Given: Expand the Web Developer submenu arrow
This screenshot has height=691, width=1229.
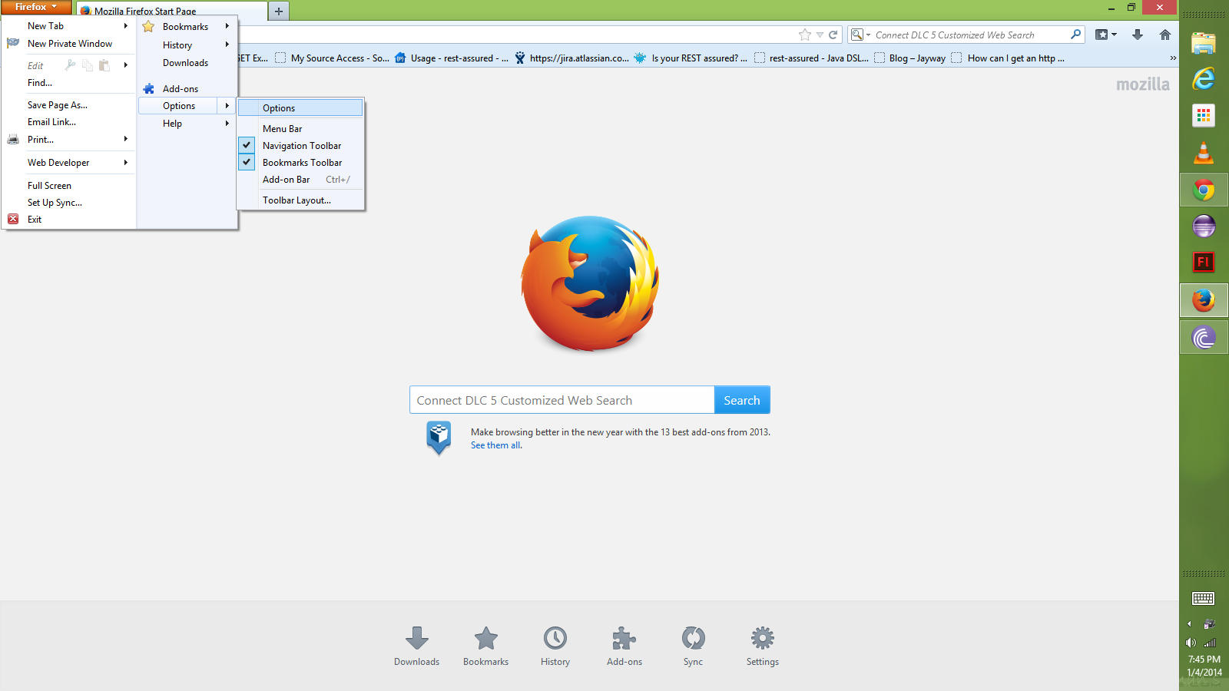Looking at the screenshot, I should (126, 162).
